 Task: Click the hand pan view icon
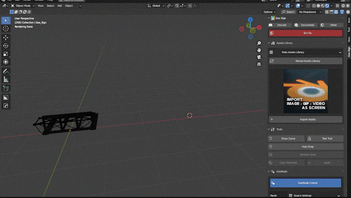pyautogui.click(x=259, y=50)
